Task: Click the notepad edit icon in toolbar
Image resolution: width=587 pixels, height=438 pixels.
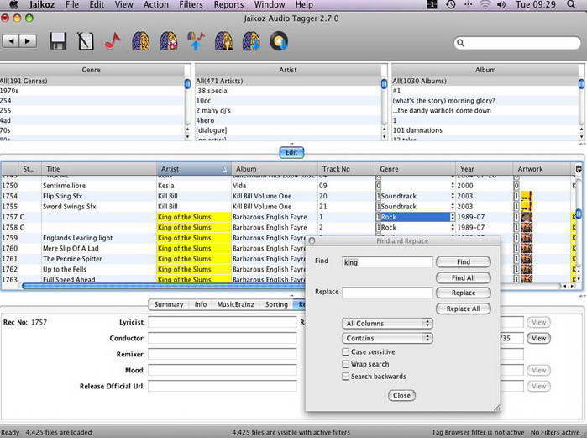Action: (86, 41)
